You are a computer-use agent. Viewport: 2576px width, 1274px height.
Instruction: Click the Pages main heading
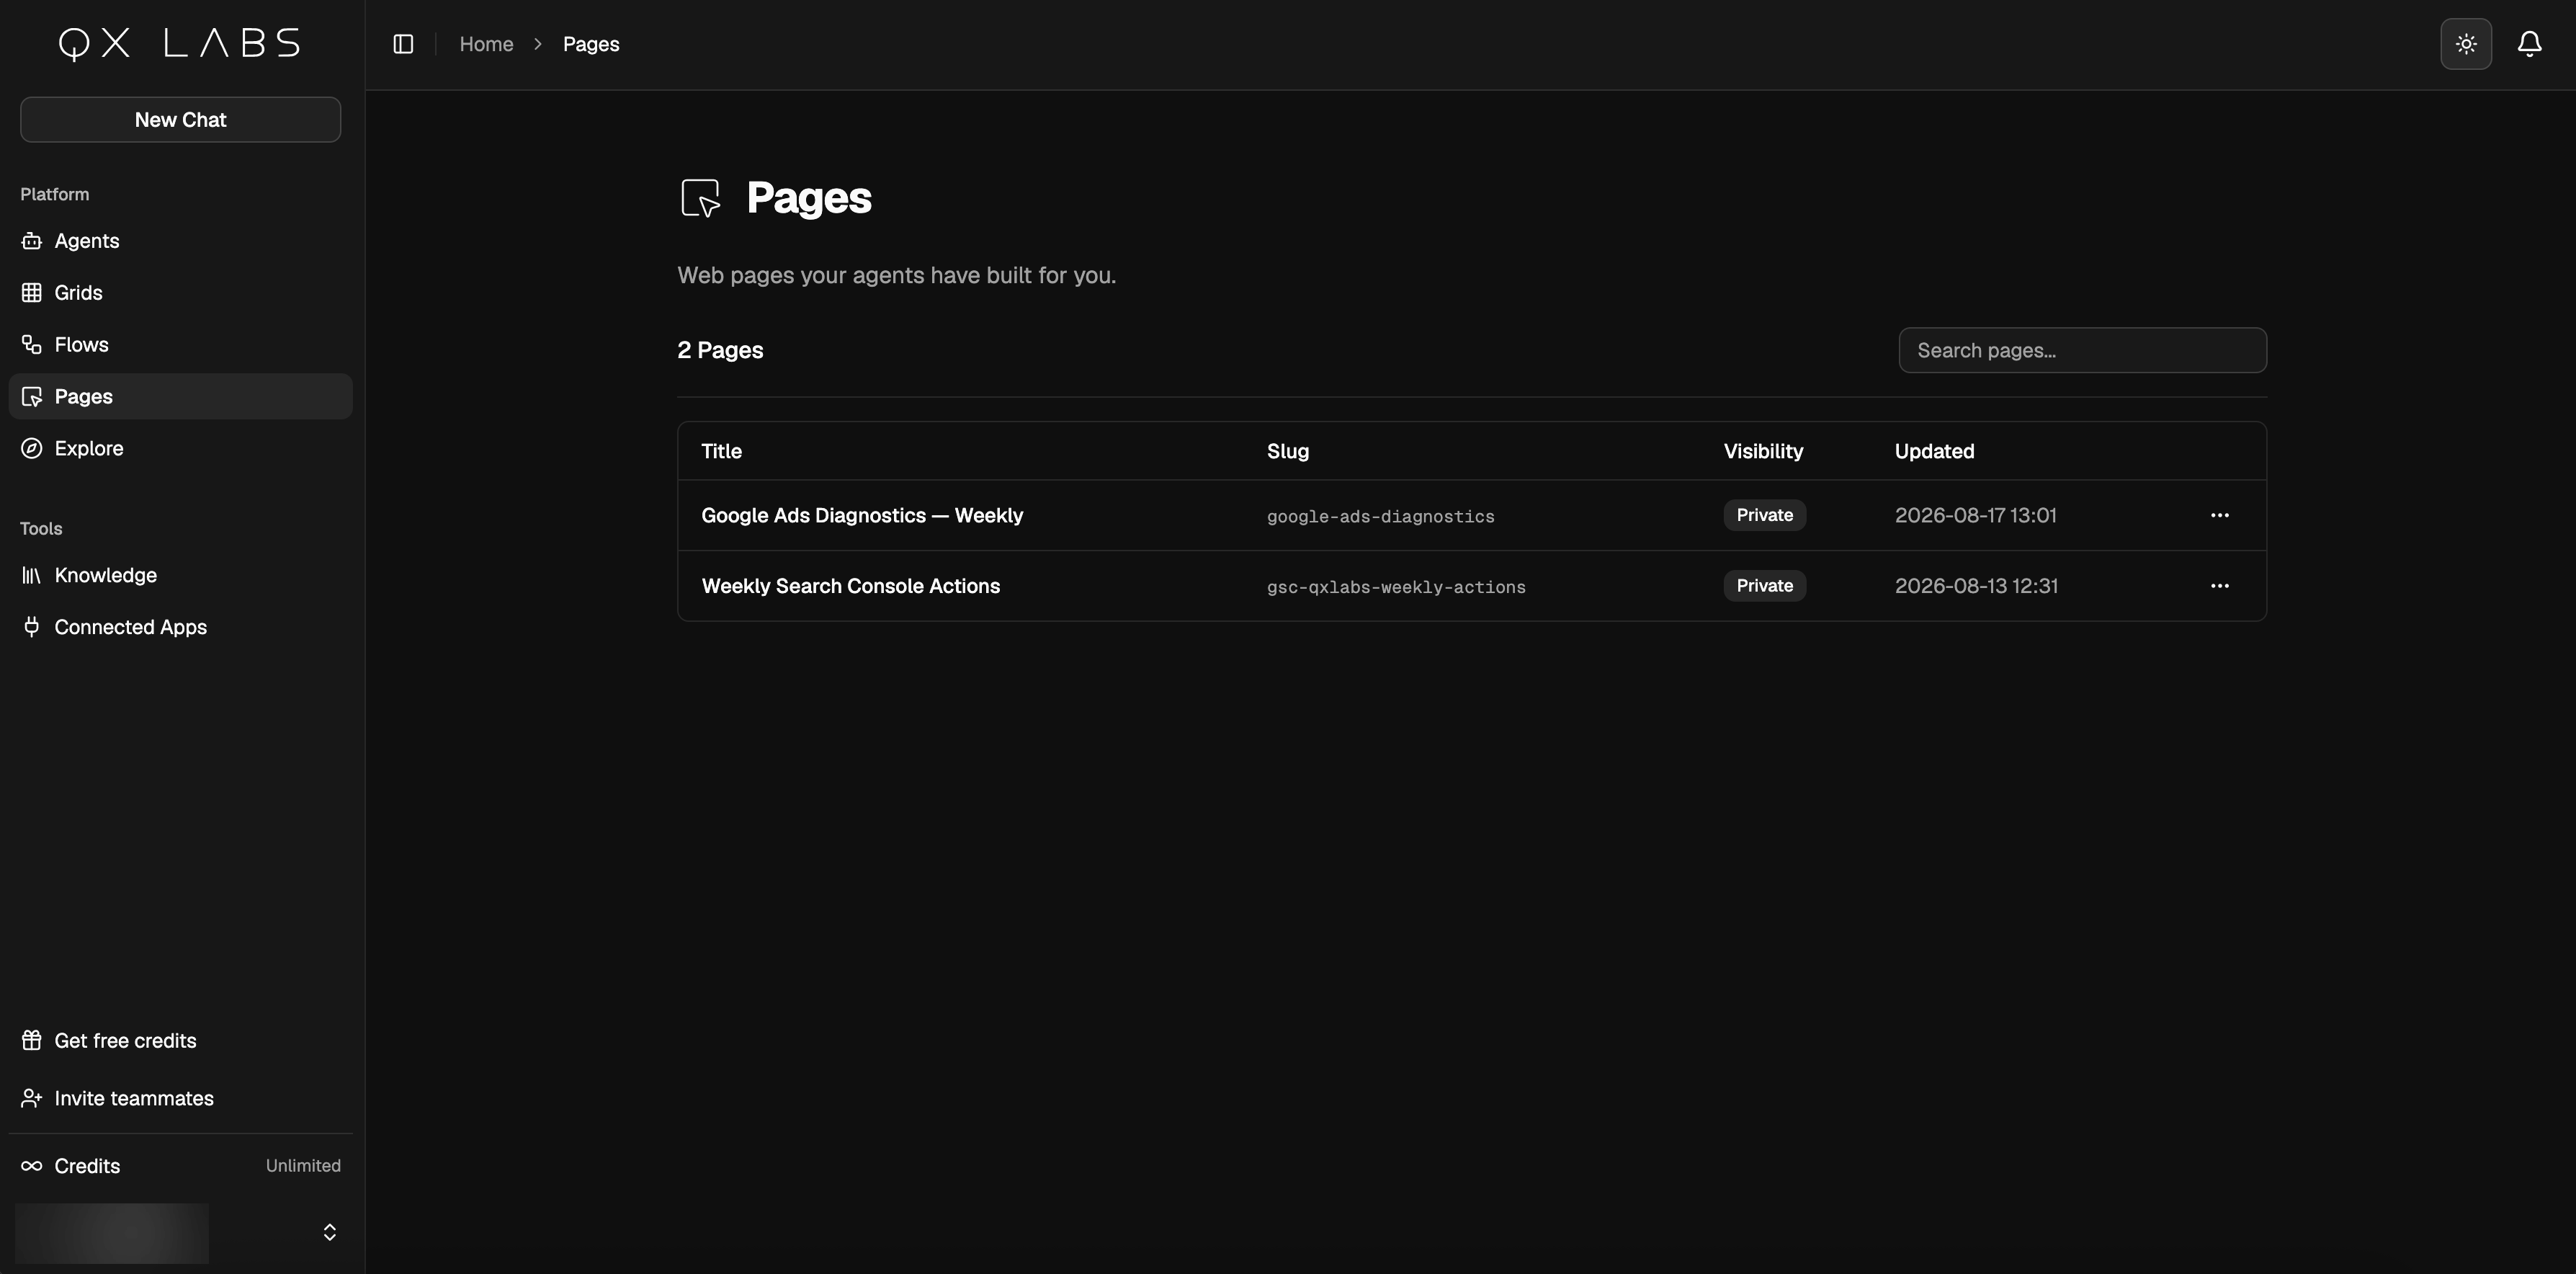pyautogui.click(x=809, y=198)
